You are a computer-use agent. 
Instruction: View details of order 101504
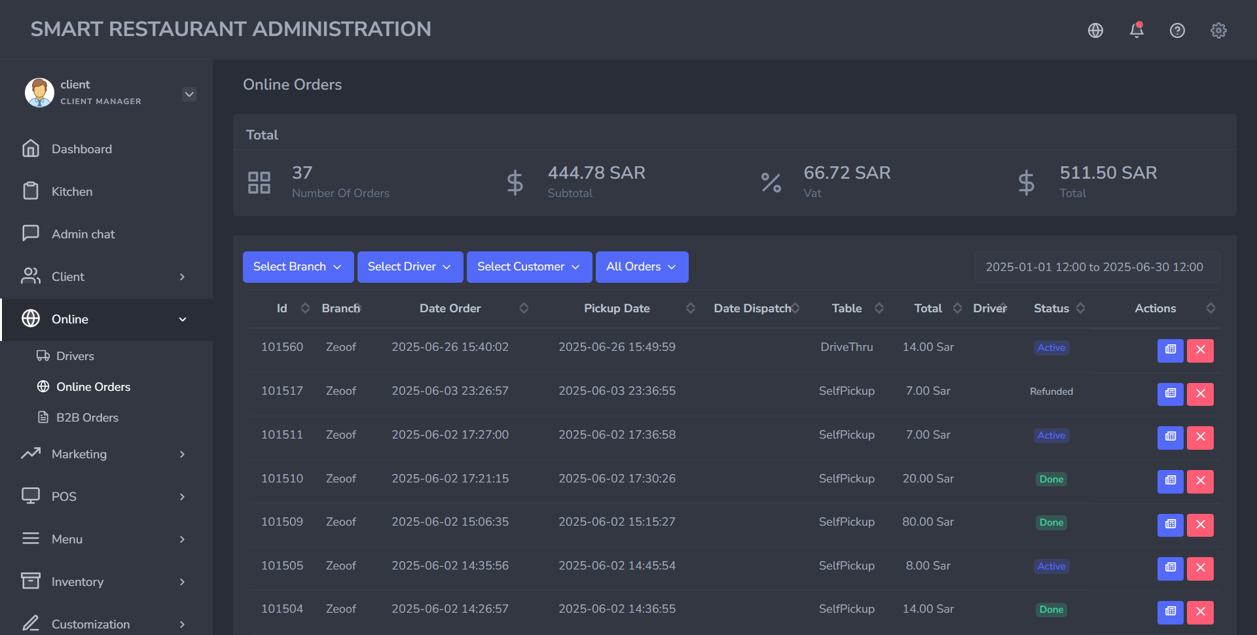coord(1171,612)
